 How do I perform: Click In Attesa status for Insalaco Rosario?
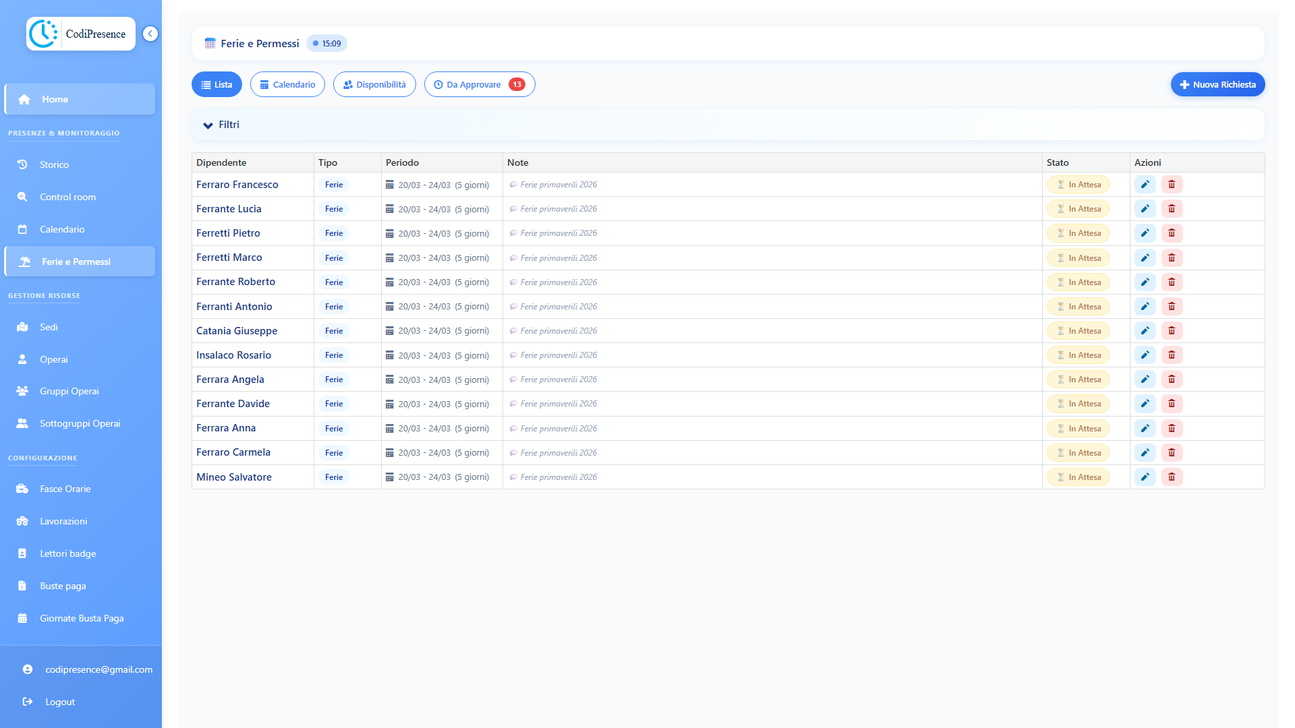(x=1078, y=355)
